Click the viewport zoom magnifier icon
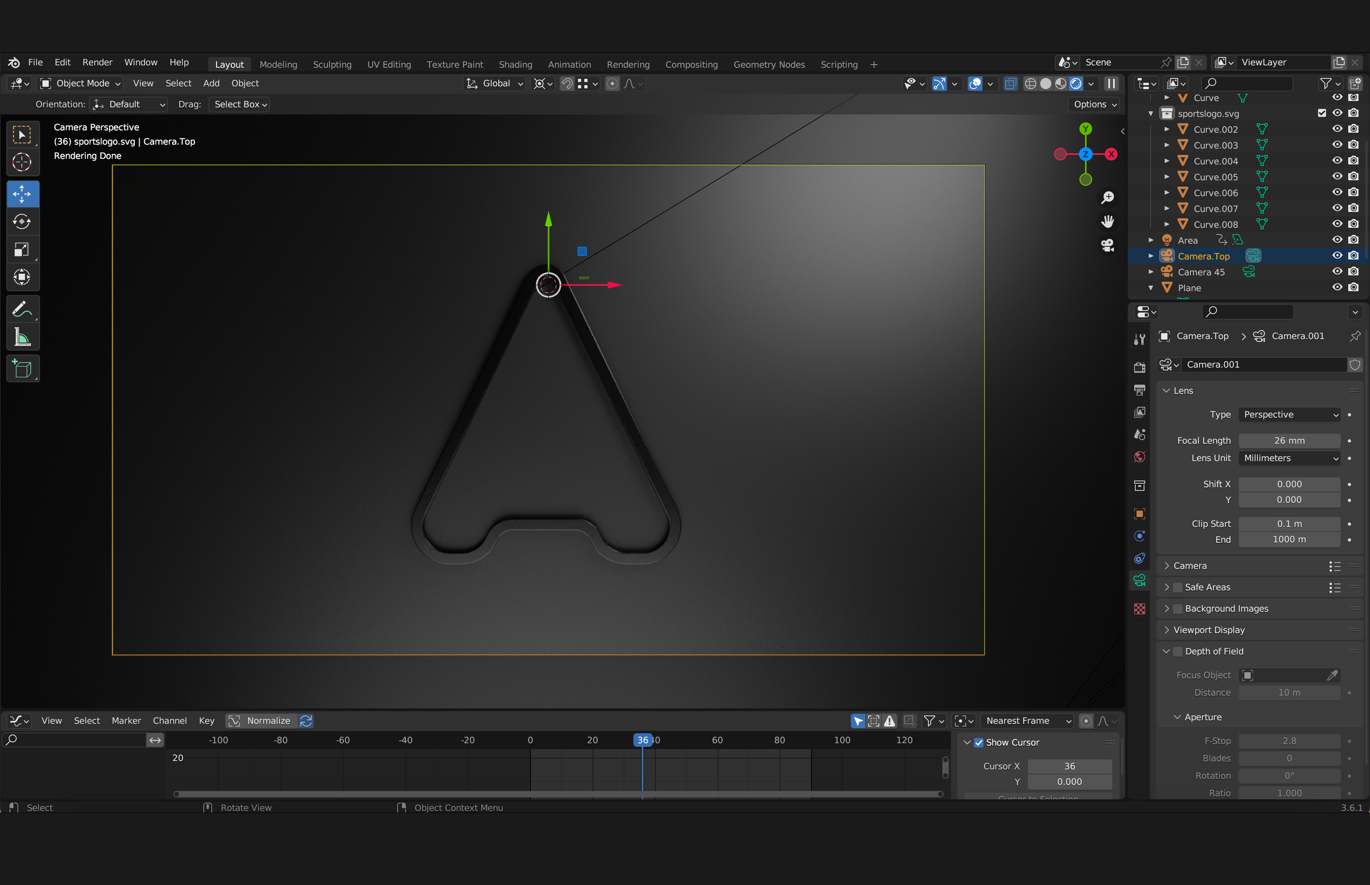This screenshot has width=1370, height=885. (x=1108, y=198)
